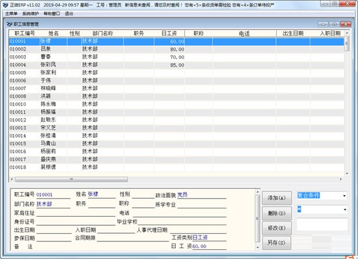Click the 毕业学校 input field
The width and height of the screenshot is (358, 259).
tap(182, 221)
